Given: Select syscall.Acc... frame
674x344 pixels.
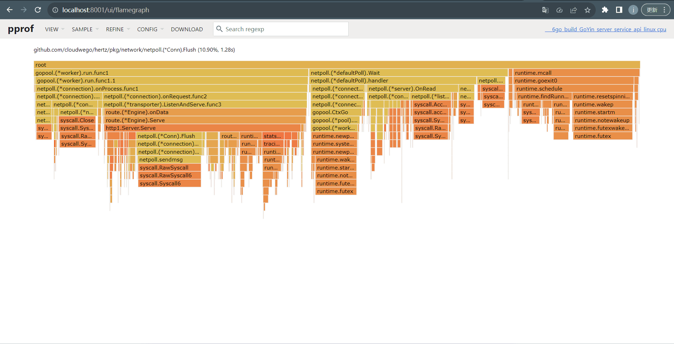Looking at the screenshot, I should pos(431,104).
